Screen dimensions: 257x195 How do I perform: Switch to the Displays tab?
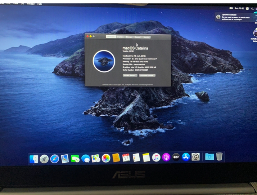click(x=120, y=37)
